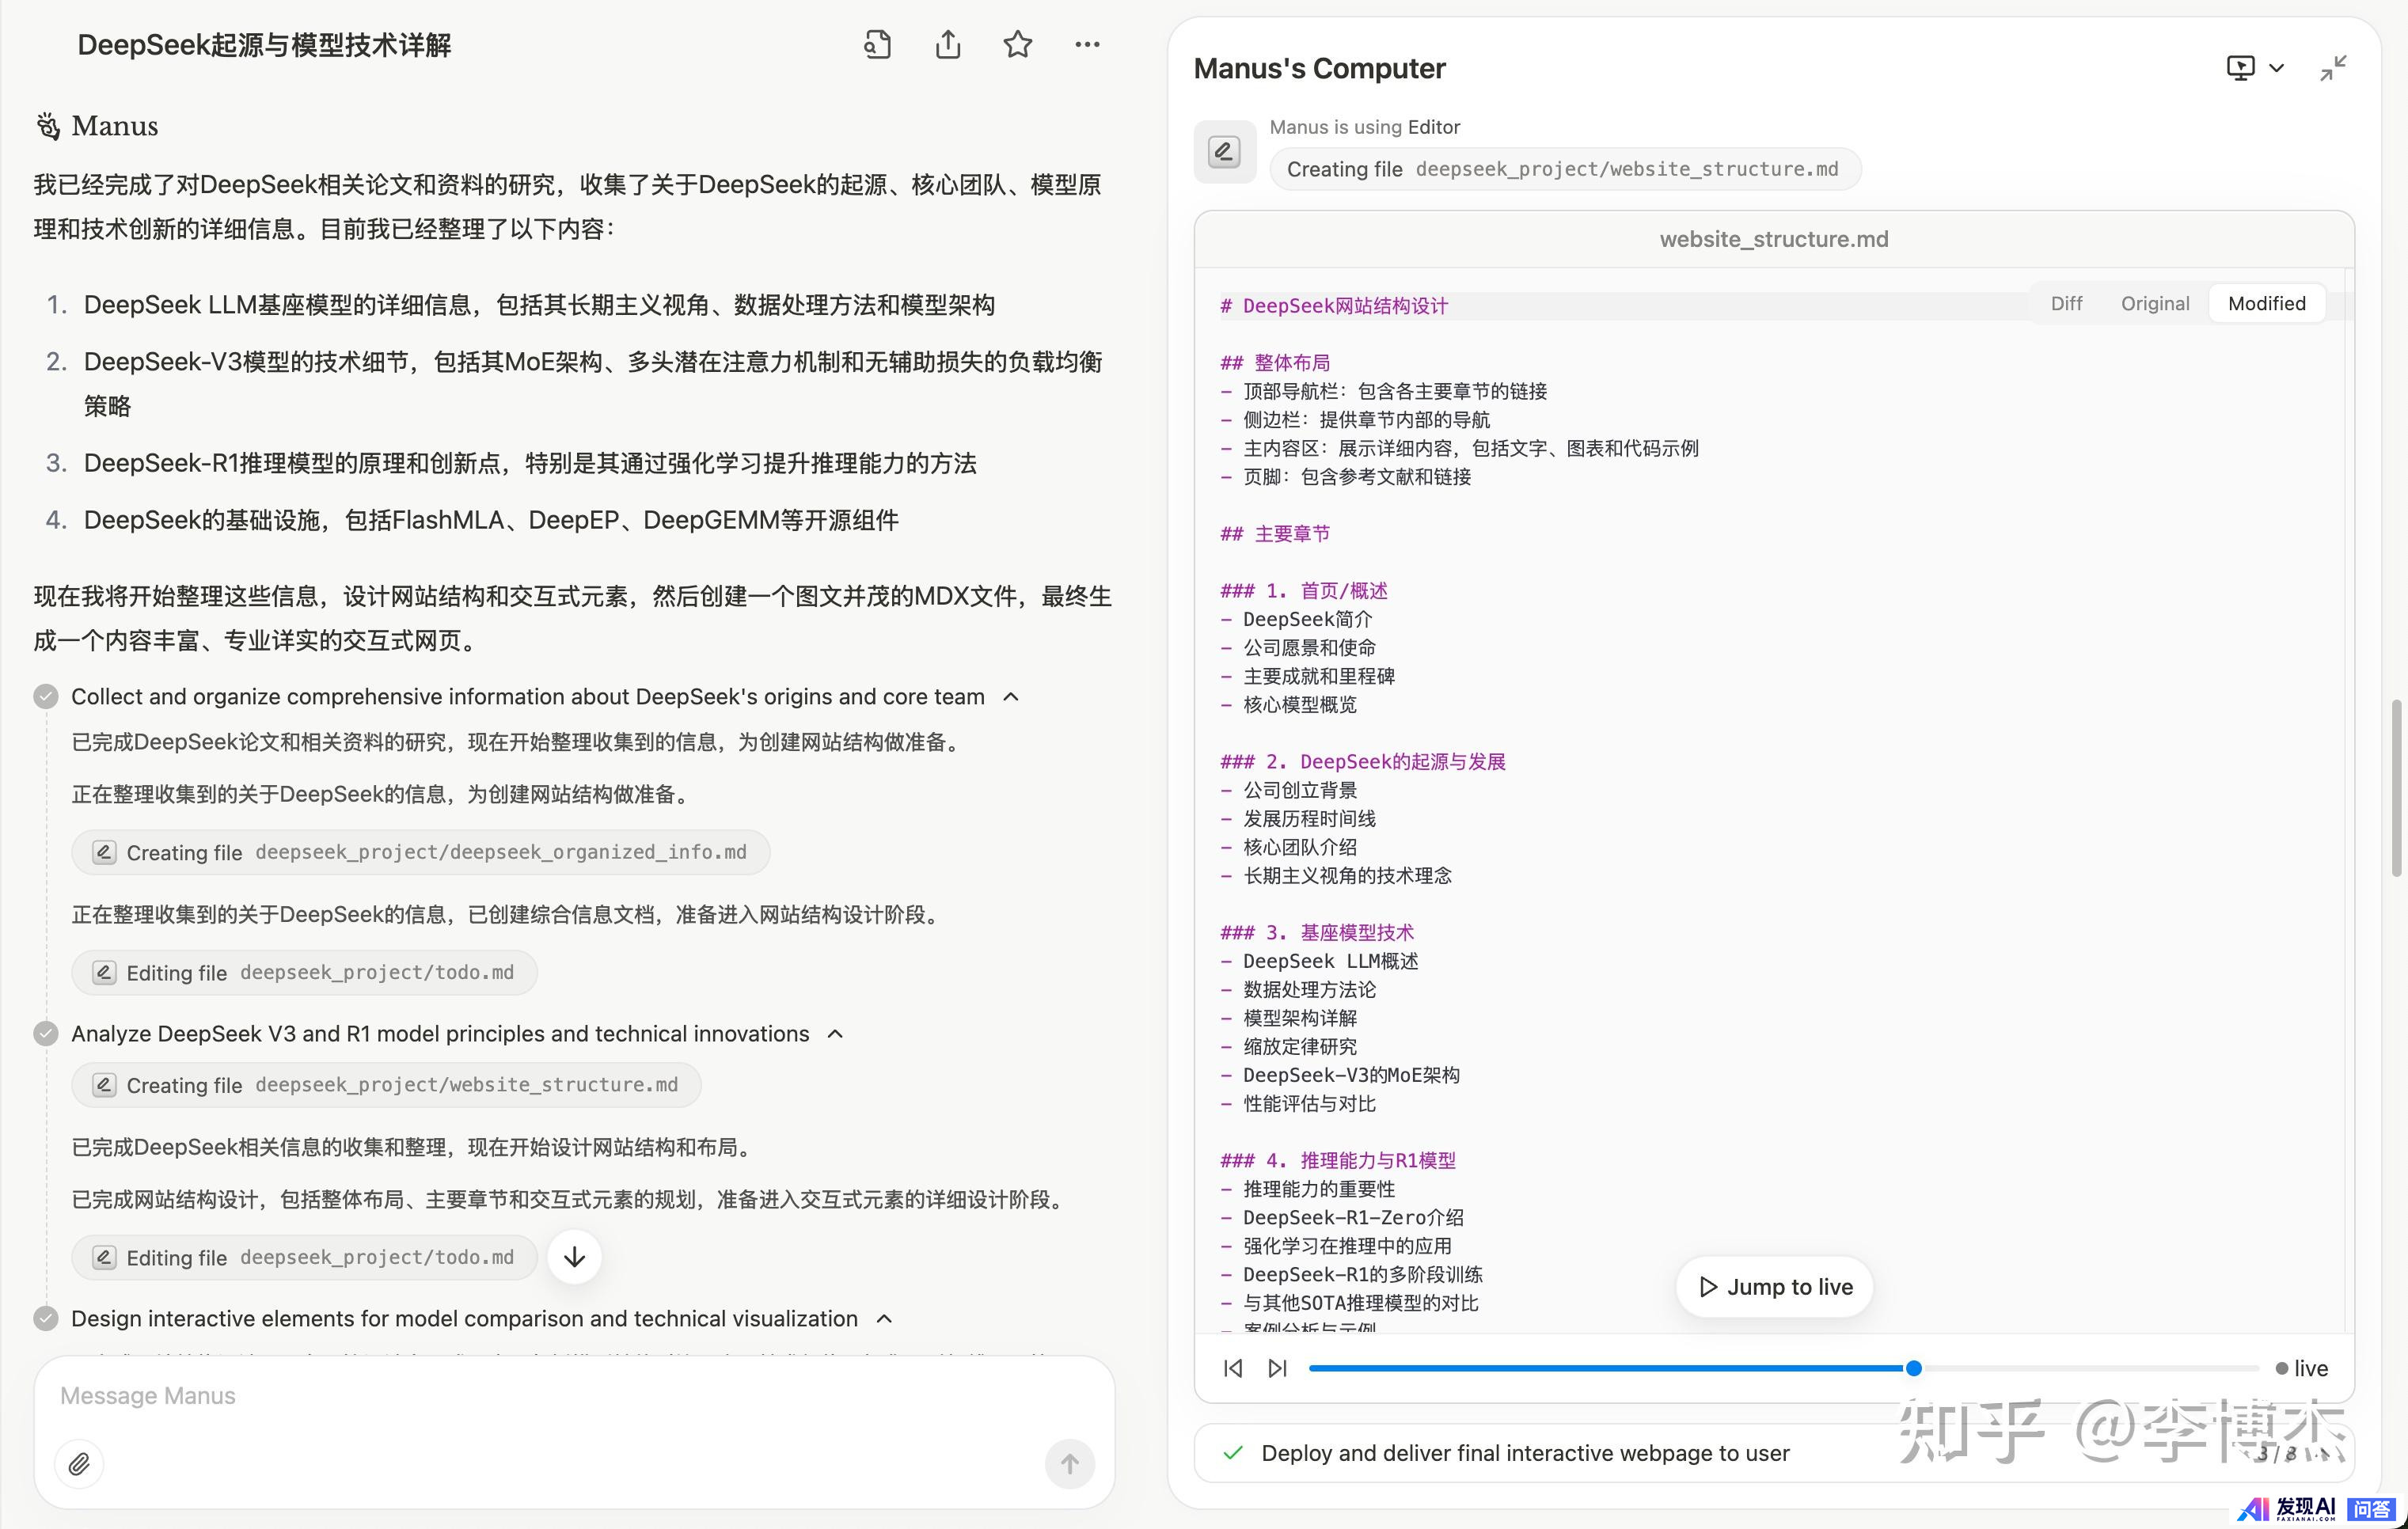This screenshot has height=1529, width=2408.
Task: Select the Modified view tab
Action: pos(2266,304)
